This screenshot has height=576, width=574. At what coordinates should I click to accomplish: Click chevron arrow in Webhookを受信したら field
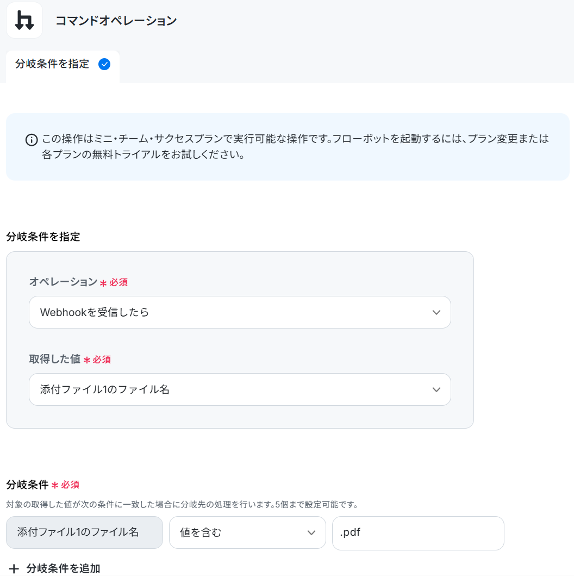[436, 313]
